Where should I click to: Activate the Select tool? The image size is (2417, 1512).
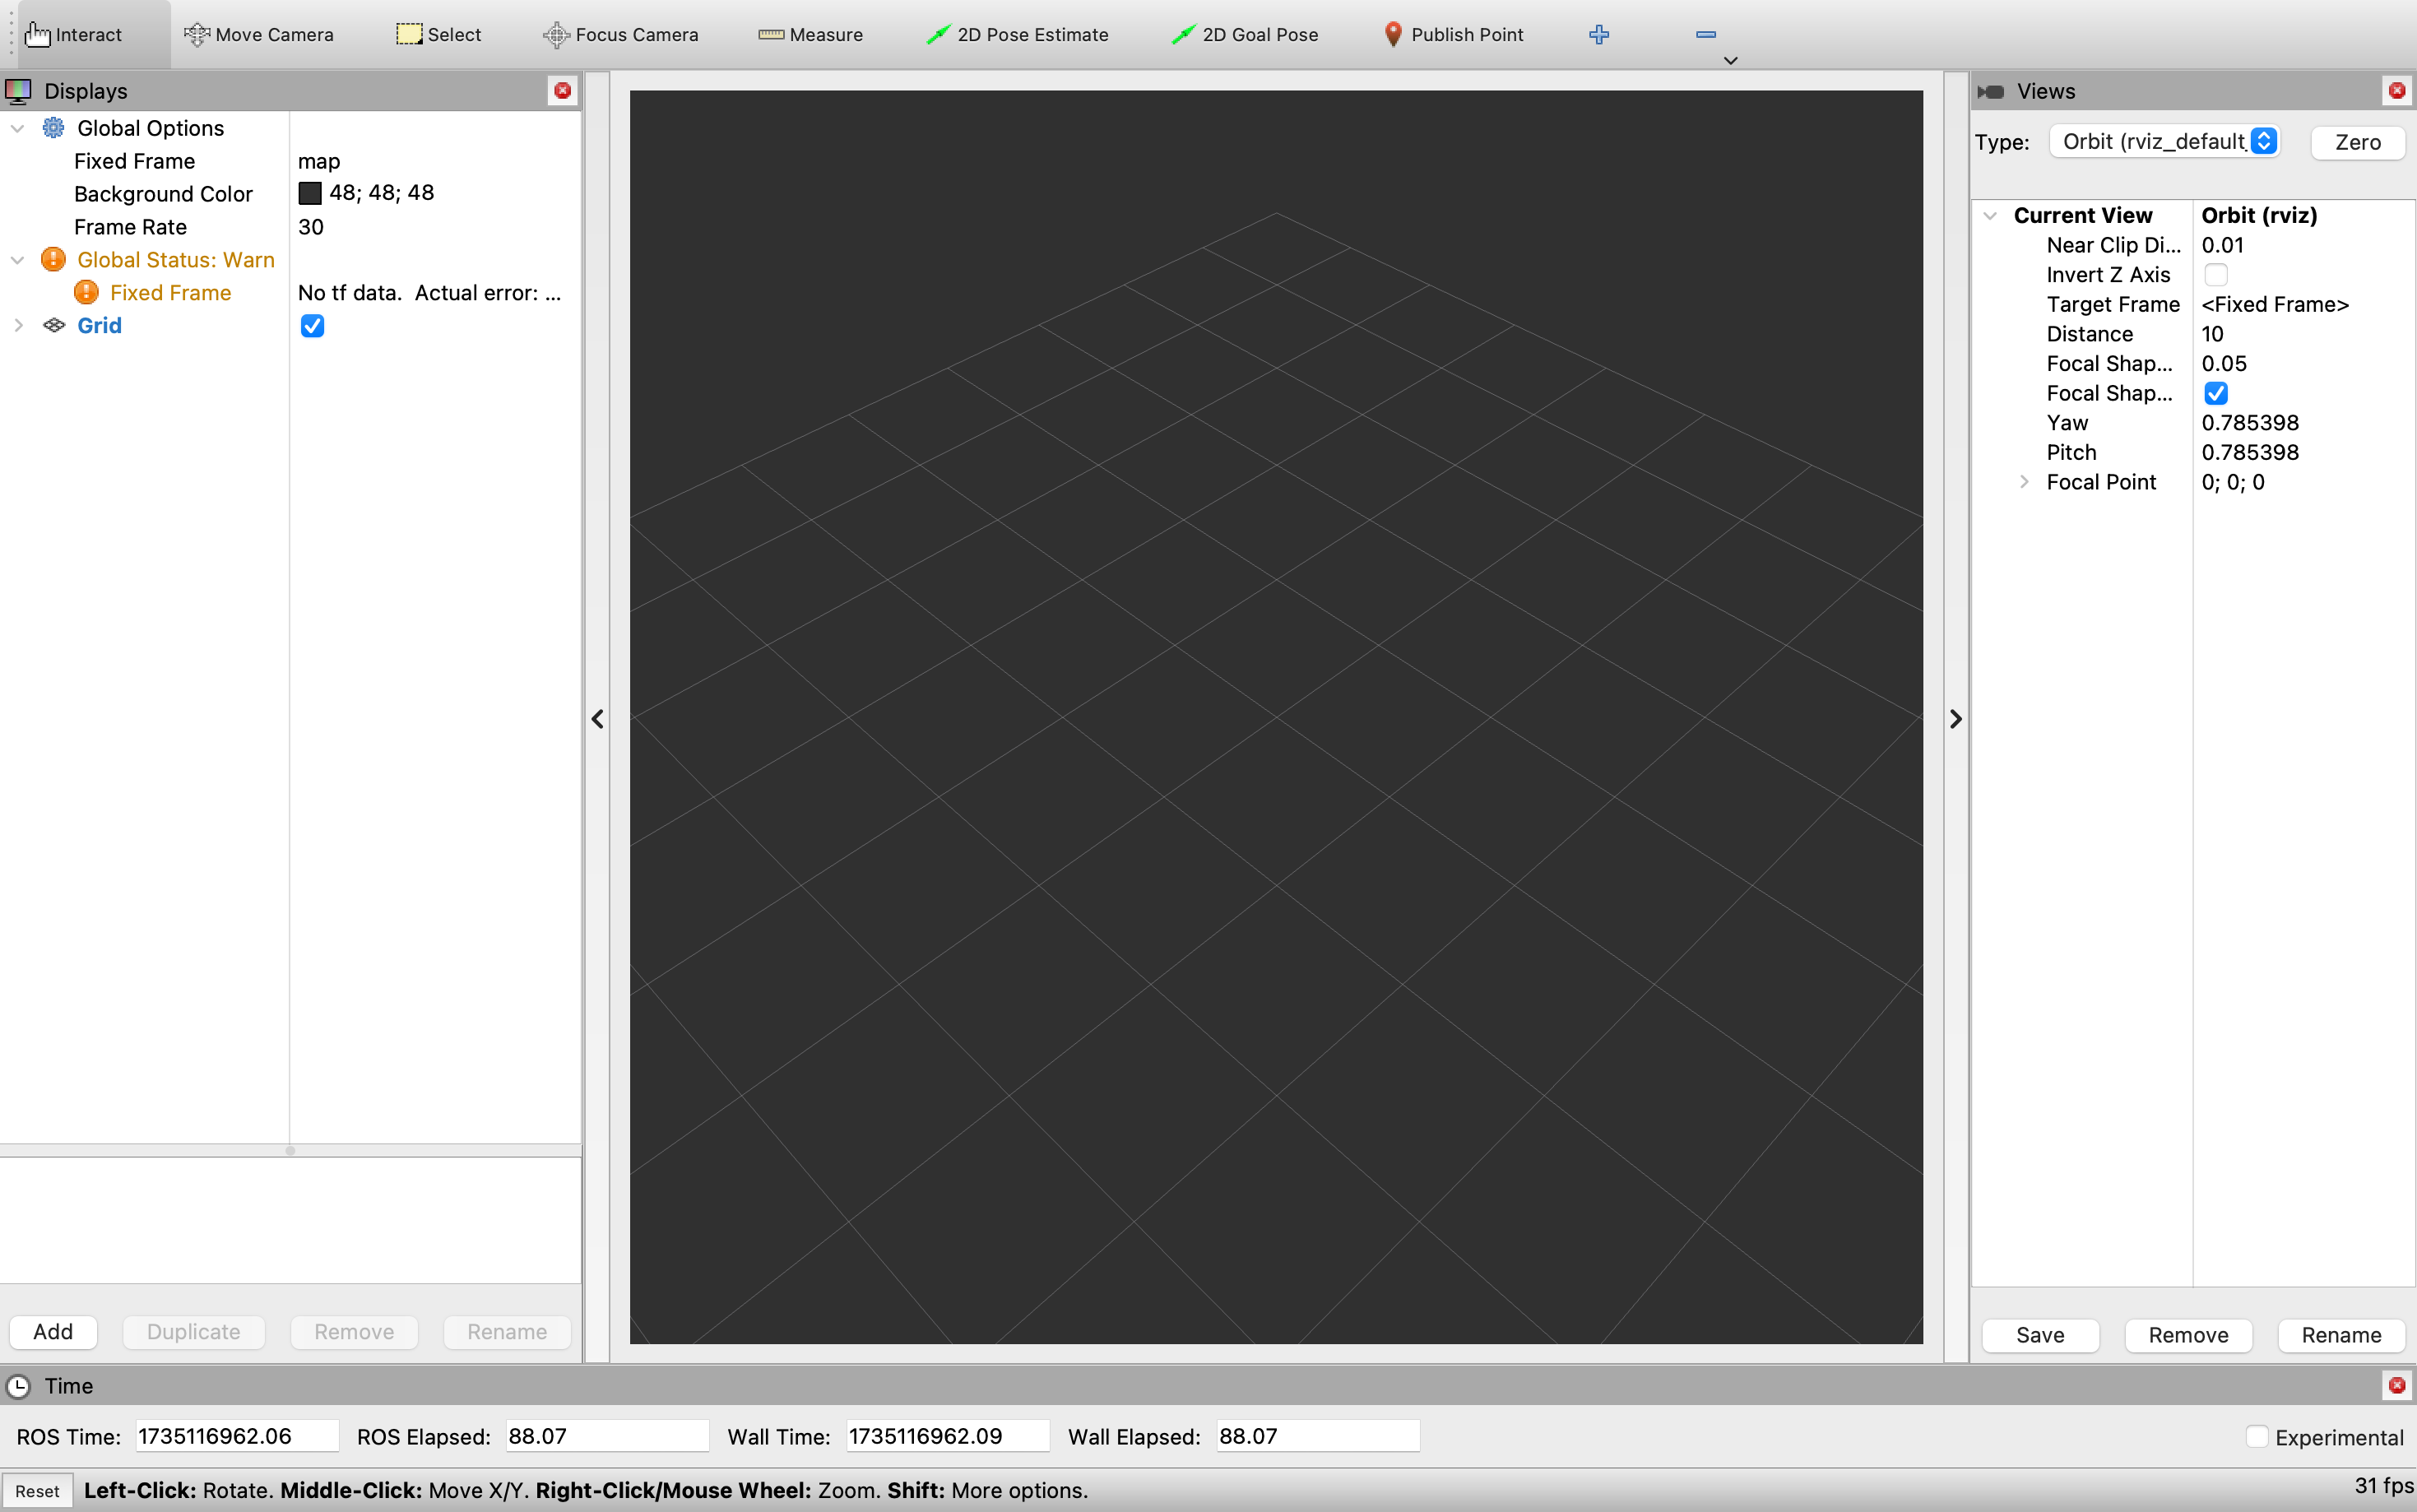click(x=438, y=35)
